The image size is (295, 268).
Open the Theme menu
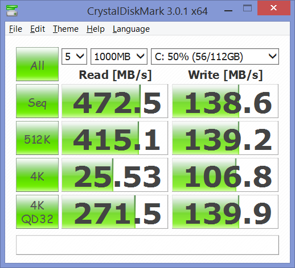pos(65,29)
